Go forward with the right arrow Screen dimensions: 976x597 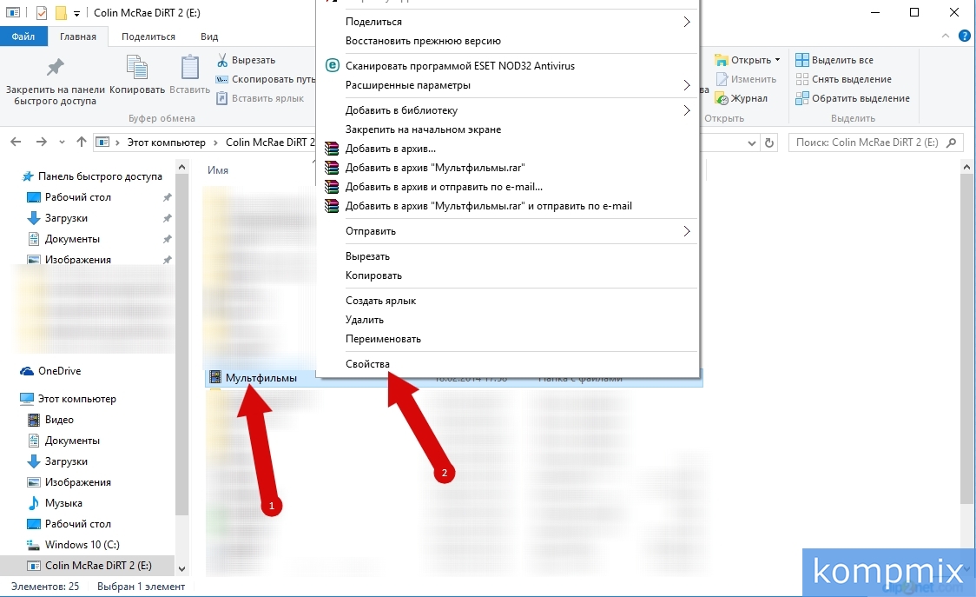click(41, 143)
